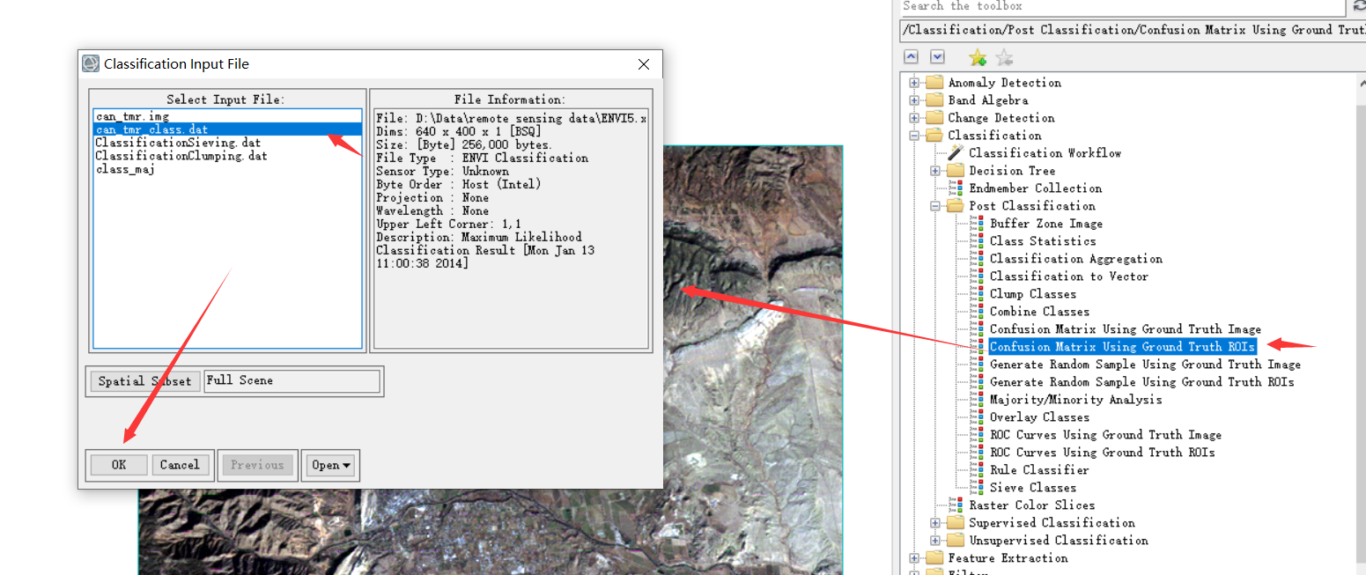Click the Classification to Vector icon
The height and width of the screenshot is (575, 1366).
coord(978,276)
